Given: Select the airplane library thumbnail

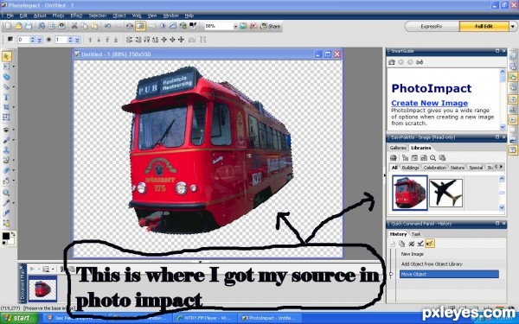Looking at the screenshot, I should [445, 193].
